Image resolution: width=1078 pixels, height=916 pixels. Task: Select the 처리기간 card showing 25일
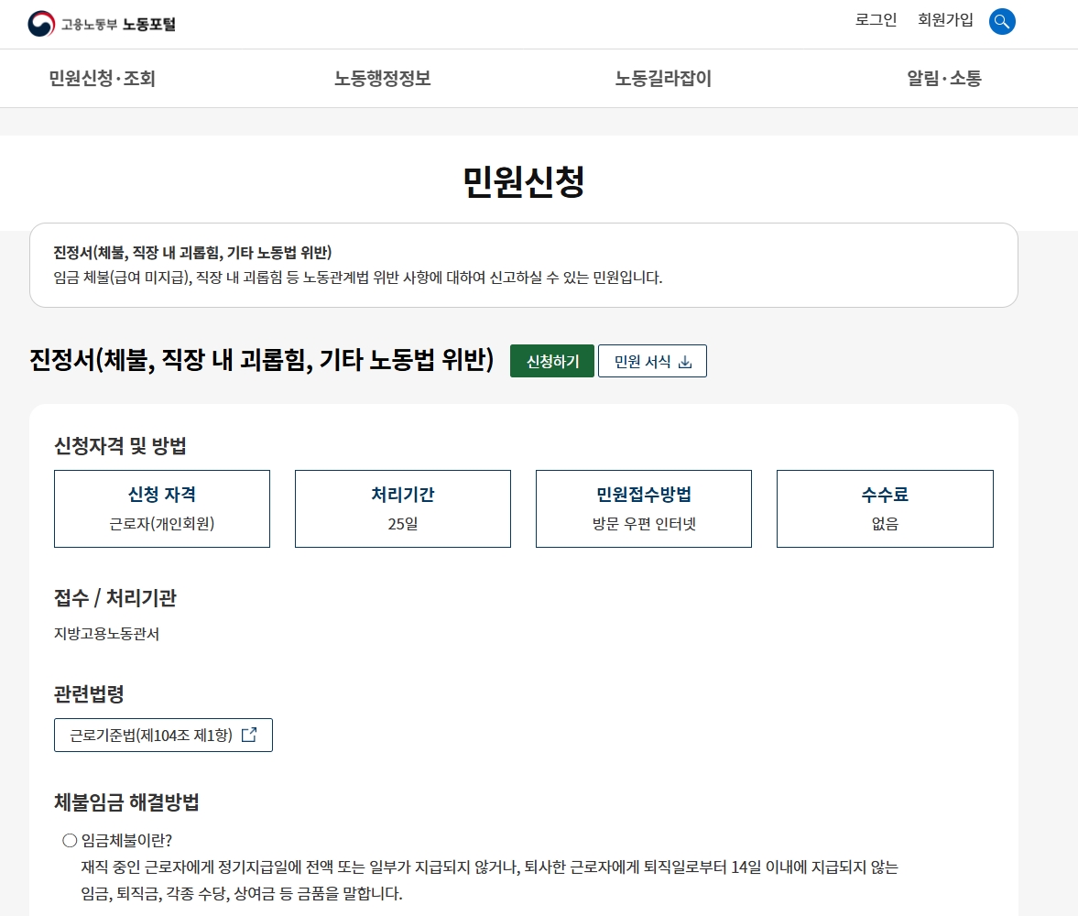[x=403, y=508]
